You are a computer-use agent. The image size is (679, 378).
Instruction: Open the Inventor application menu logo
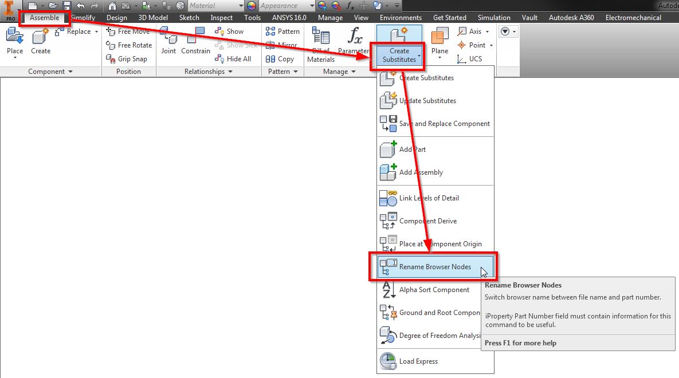tap(9, 10)
